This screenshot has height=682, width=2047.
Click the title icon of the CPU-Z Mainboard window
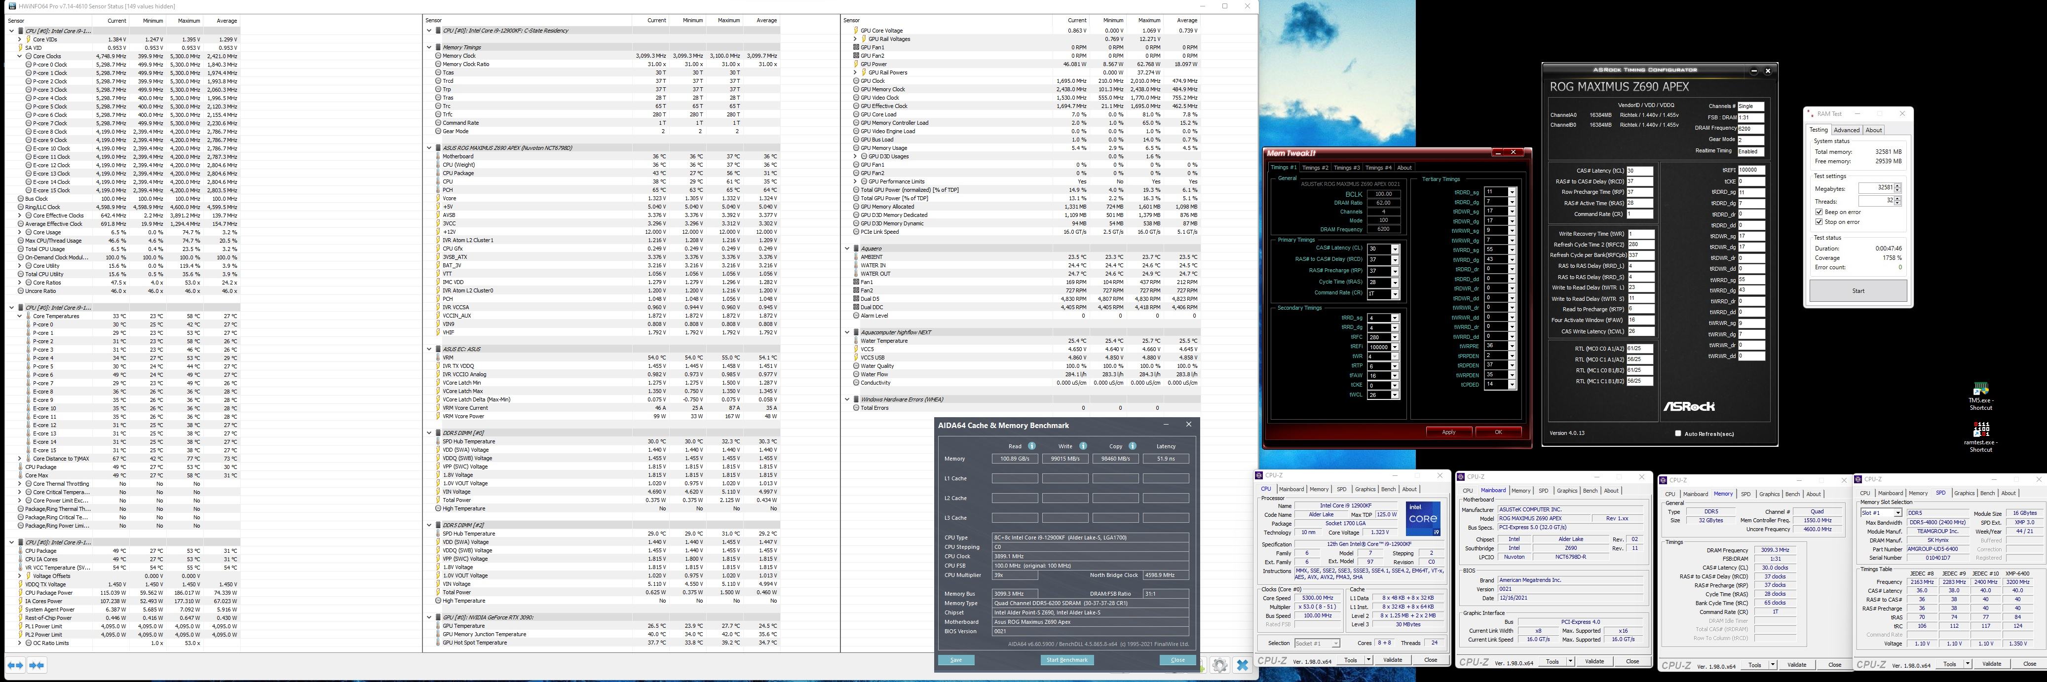click(x=1461, y=477)
